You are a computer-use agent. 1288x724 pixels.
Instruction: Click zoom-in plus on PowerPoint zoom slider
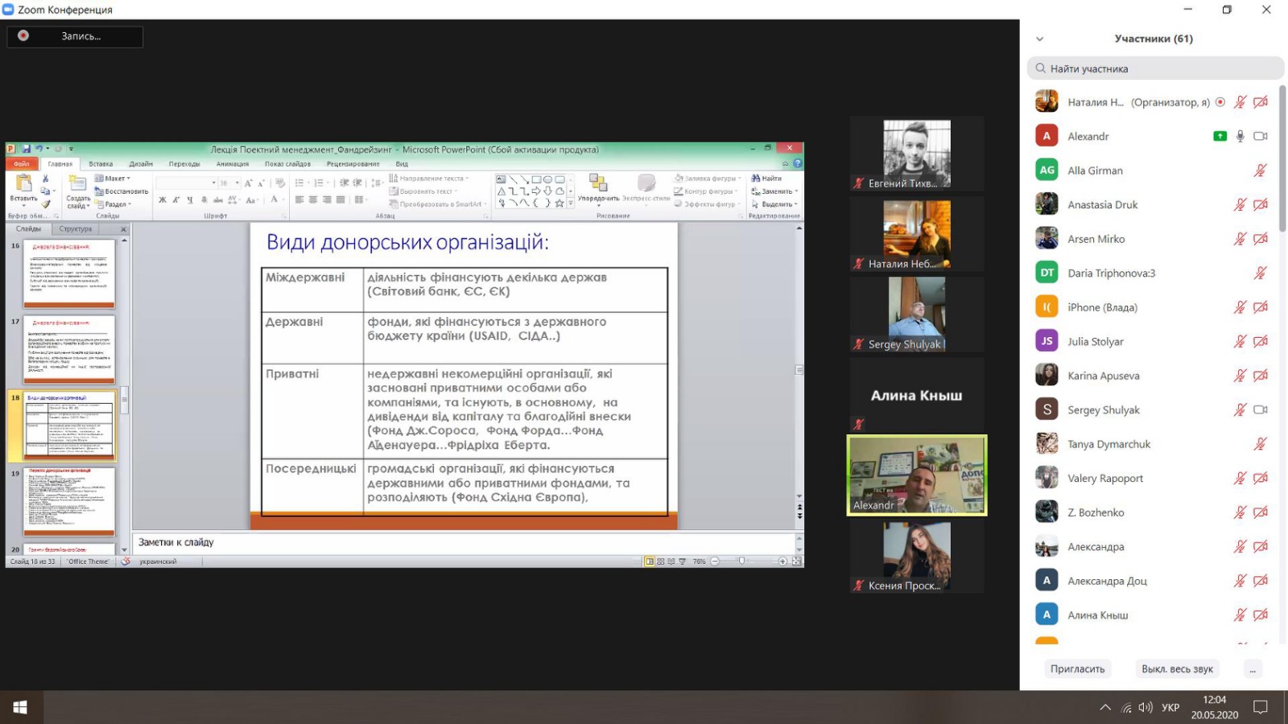782,562
